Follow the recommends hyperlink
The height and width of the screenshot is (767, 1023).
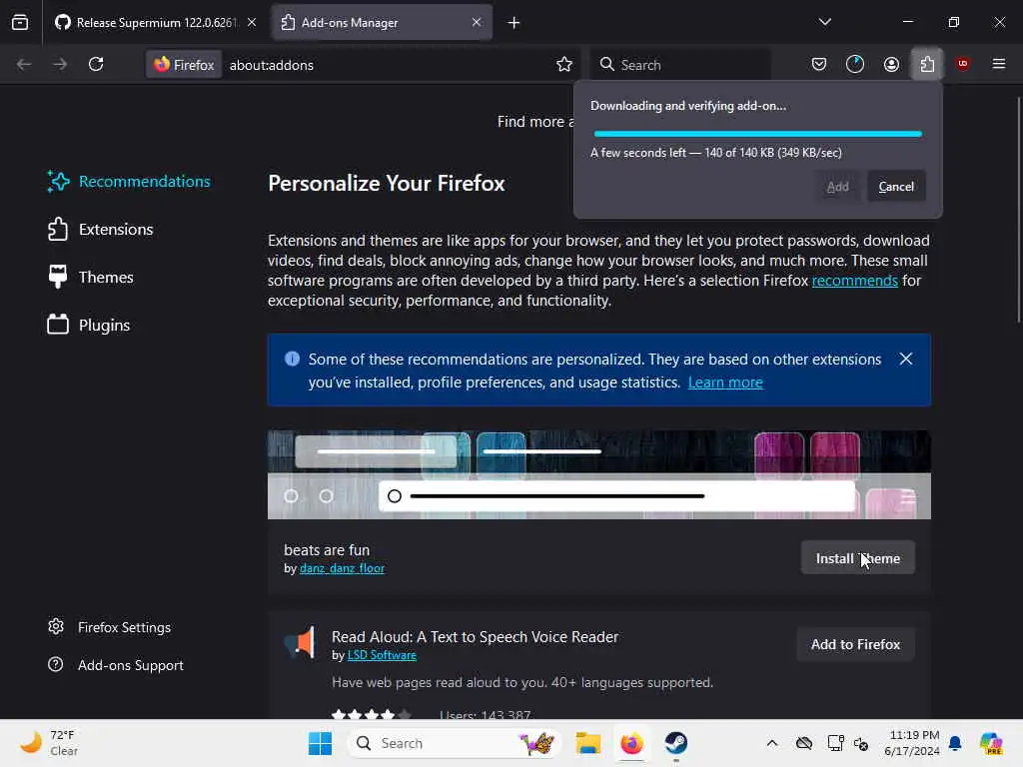[855, 281]
